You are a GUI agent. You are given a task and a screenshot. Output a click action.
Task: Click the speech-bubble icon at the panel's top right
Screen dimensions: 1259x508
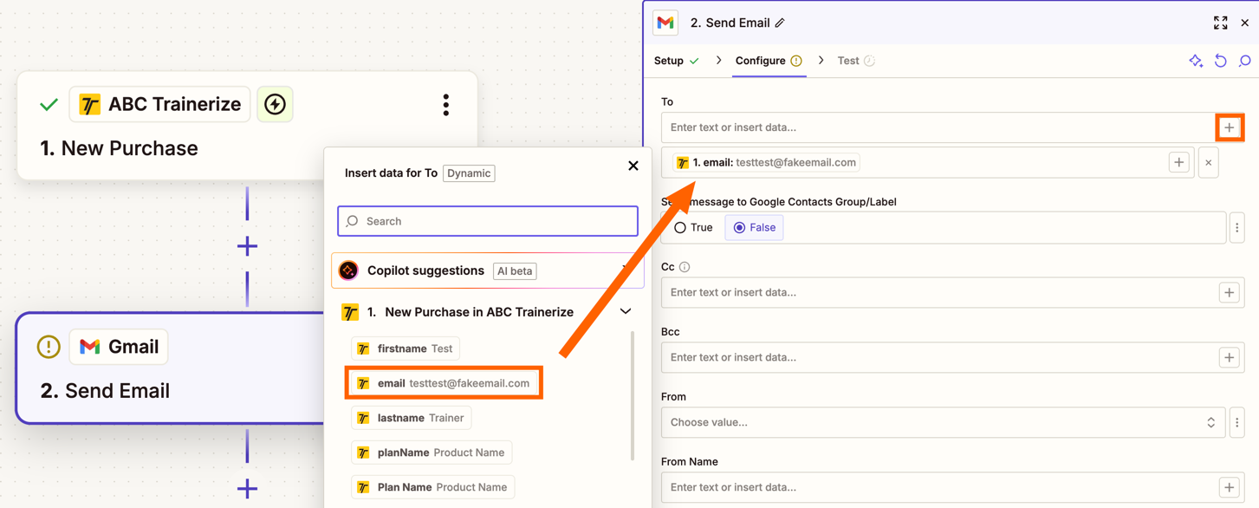(1245, 61)
